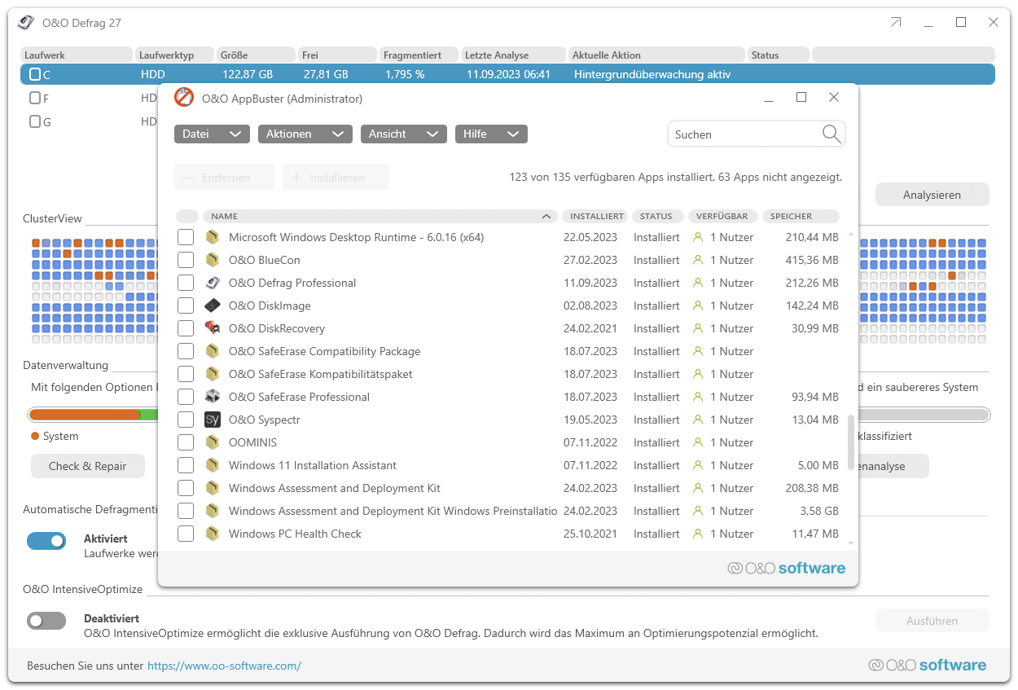Click the Microsoft Windows Desktop Runtime package icon
This screenshot has height=690, width=1018.
coord(213,237)
